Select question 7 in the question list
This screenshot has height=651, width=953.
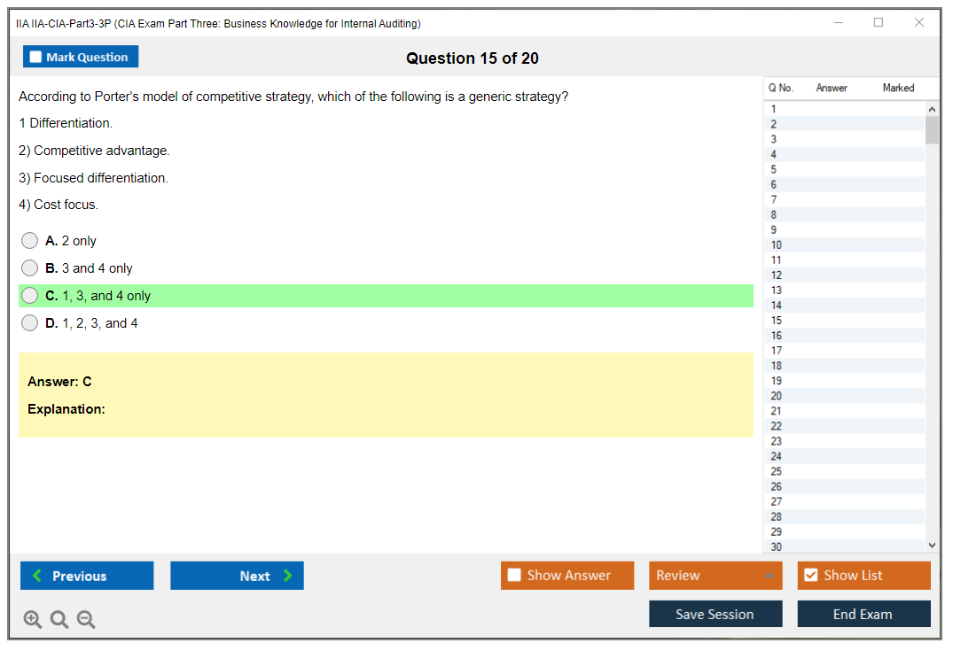click(774, 200)
